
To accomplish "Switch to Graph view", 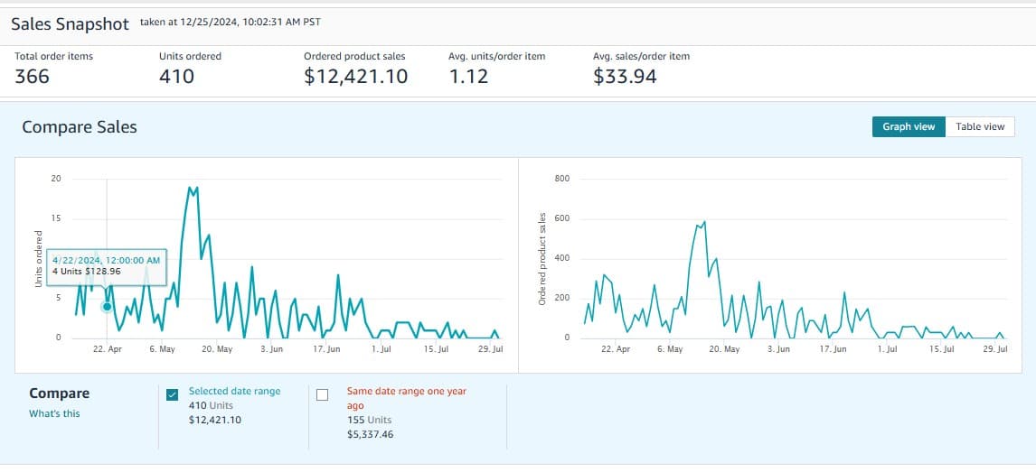I will pyautogui.click(x=909, y=126).
